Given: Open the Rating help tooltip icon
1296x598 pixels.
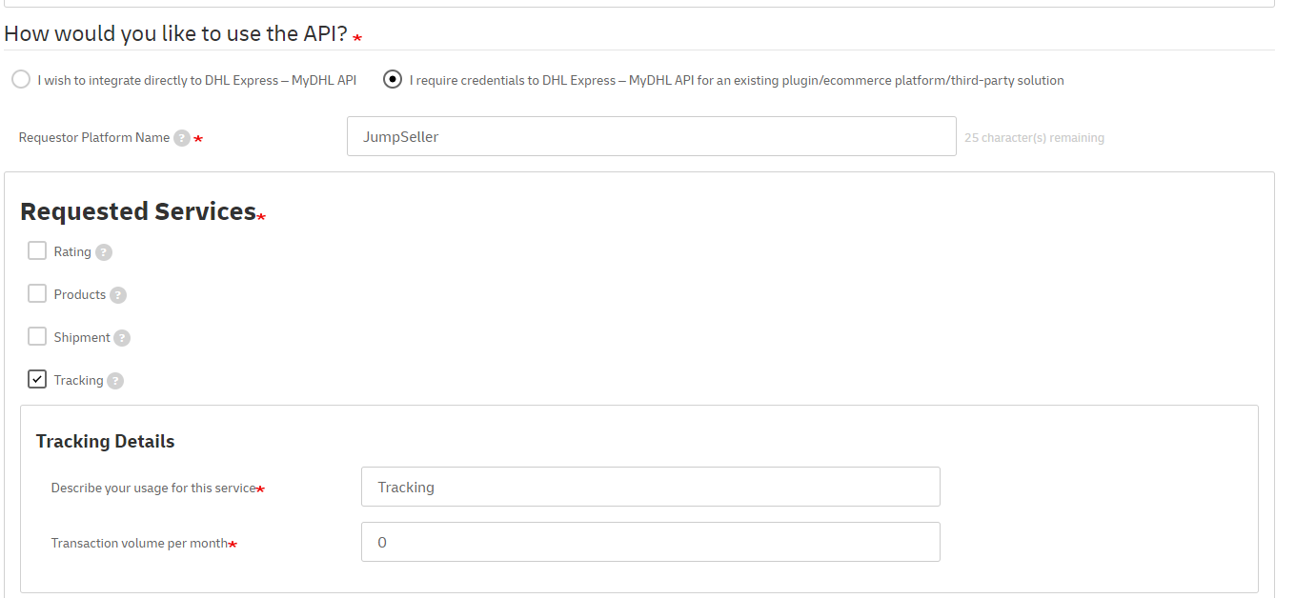Looking at the screenshot, I should [x=104, y=252].
